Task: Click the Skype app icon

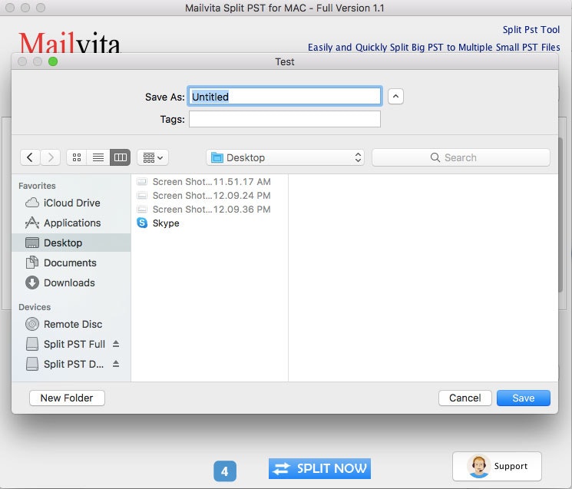Action: (142, 223)
